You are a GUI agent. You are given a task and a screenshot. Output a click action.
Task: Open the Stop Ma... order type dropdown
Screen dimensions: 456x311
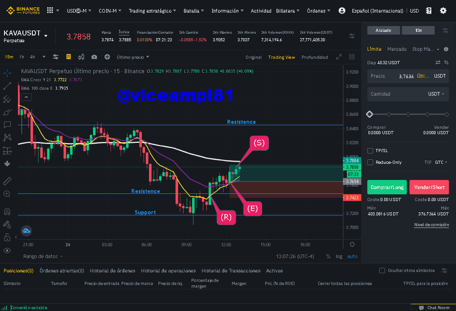pyautogui.click(x=426, y=49)
